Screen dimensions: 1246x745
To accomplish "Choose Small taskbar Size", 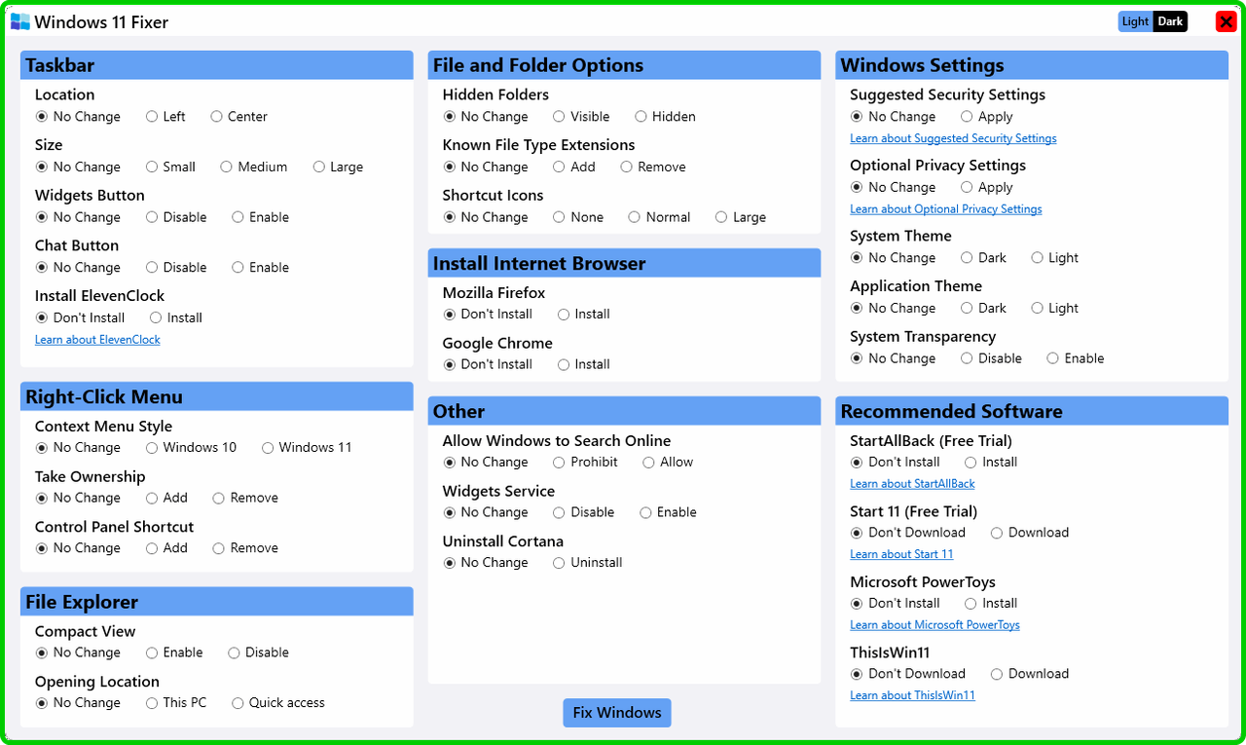I will (x=170, y=168).
